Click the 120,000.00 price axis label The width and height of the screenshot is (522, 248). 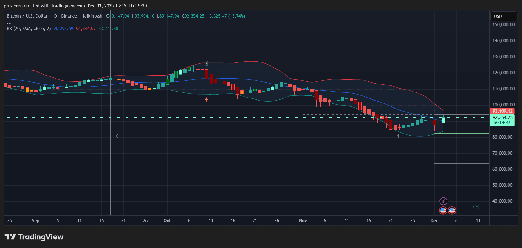tap(504, 73)
